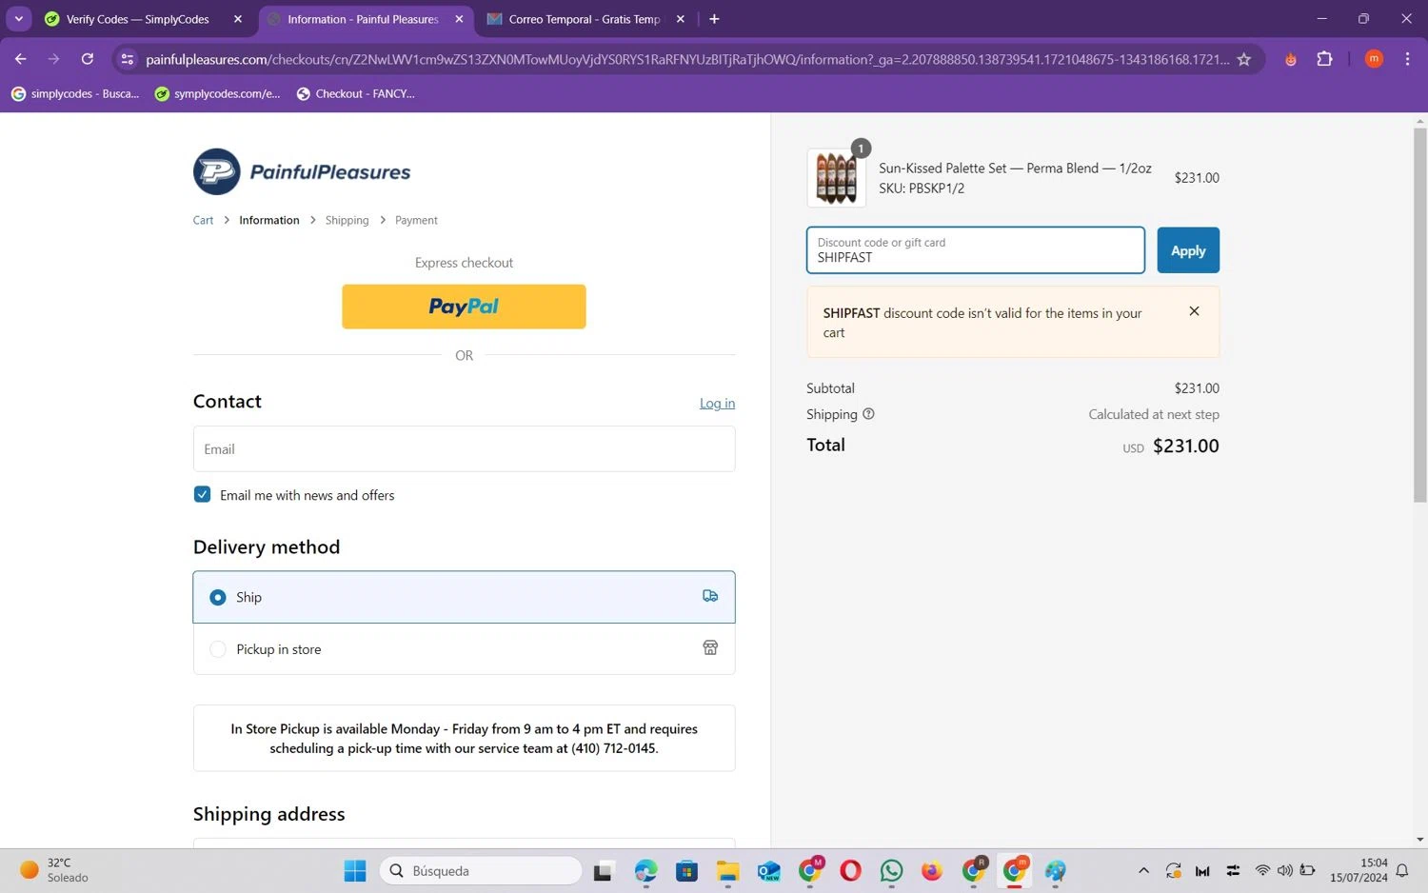The image size is (1428, 893).
Task: Switch to the Verify Codes — SimplyCodes tab
Action: (137, 19)
